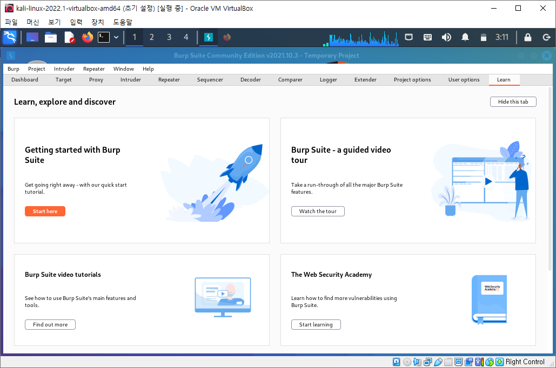556x368 pixels.
Task: Switch to the Sequencer tab
Action: [210, 80]
